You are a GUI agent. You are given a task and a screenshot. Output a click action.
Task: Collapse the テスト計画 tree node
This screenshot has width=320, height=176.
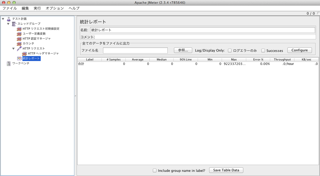click(3, 19)
